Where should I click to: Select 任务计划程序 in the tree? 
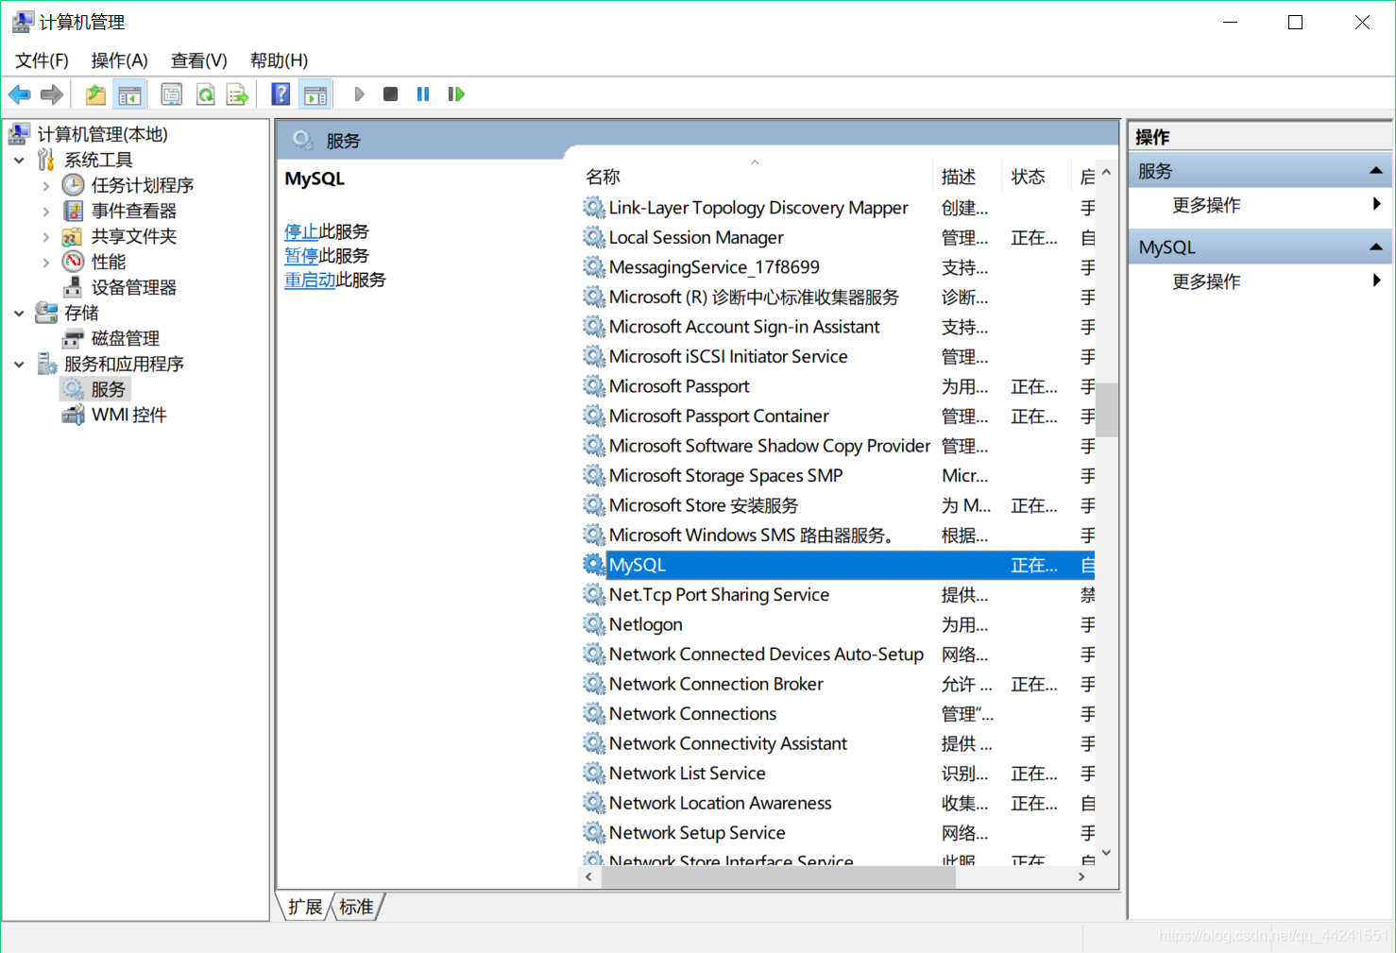coord(143,185)
